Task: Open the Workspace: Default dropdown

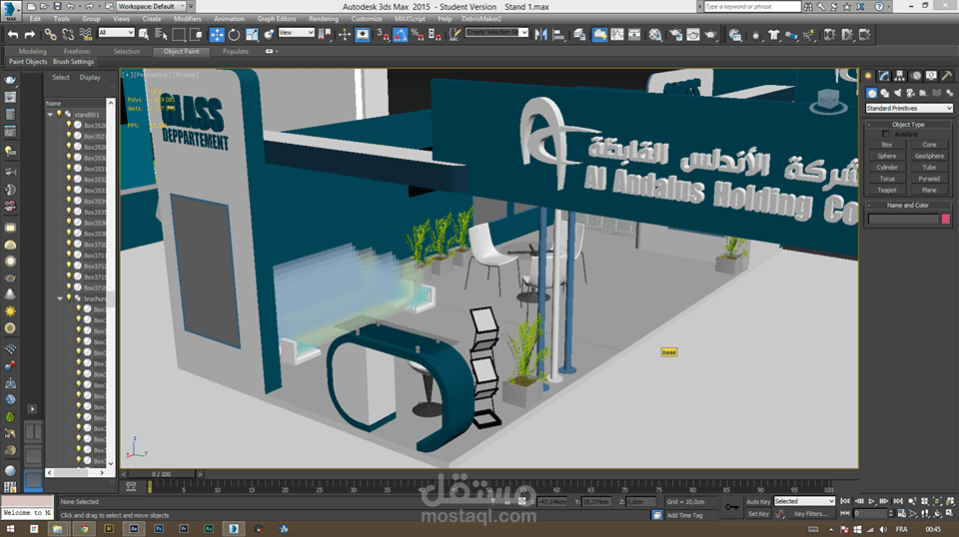Action: point(152,6)
